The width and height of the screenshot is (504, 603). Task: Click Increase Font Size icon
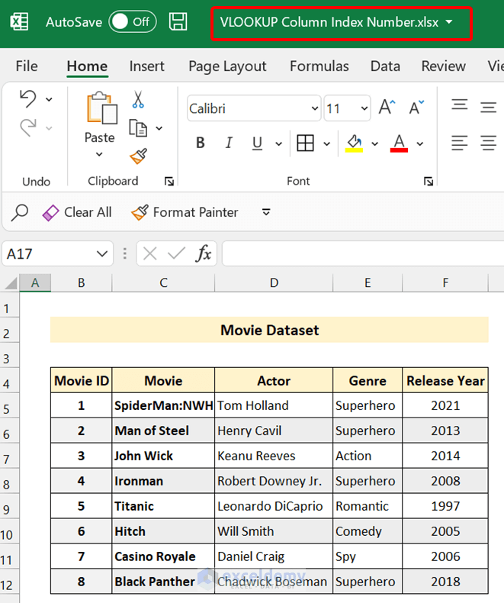[387, 108]
